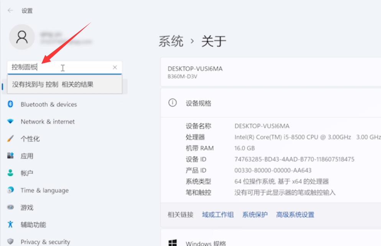
Task: Clear the search box with the X button
Action: (115, 67)
